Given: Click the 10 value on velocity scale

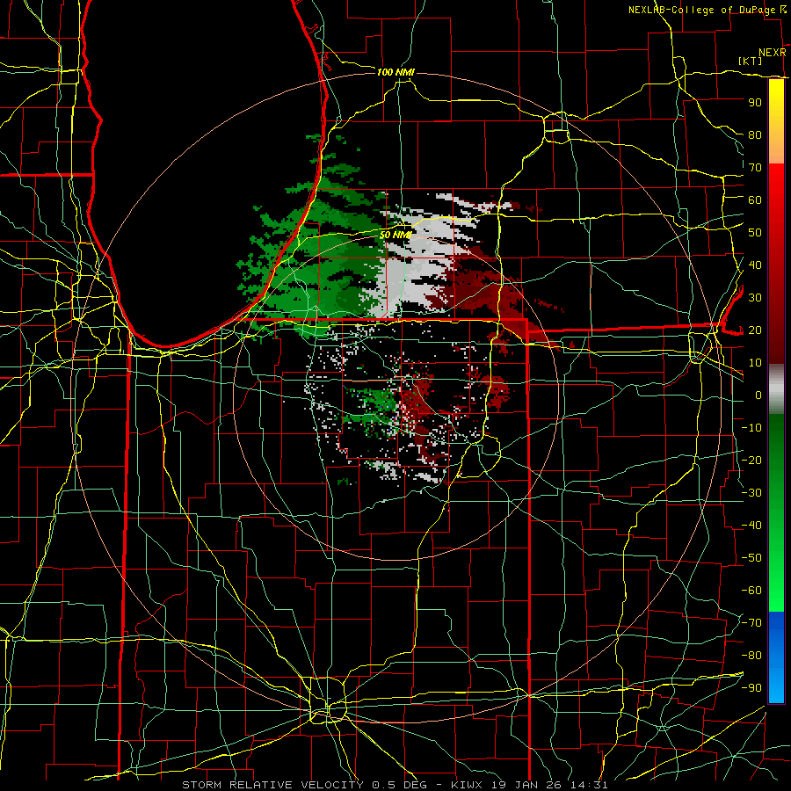Looking at the screenshot, I should [x=755, y=363].
